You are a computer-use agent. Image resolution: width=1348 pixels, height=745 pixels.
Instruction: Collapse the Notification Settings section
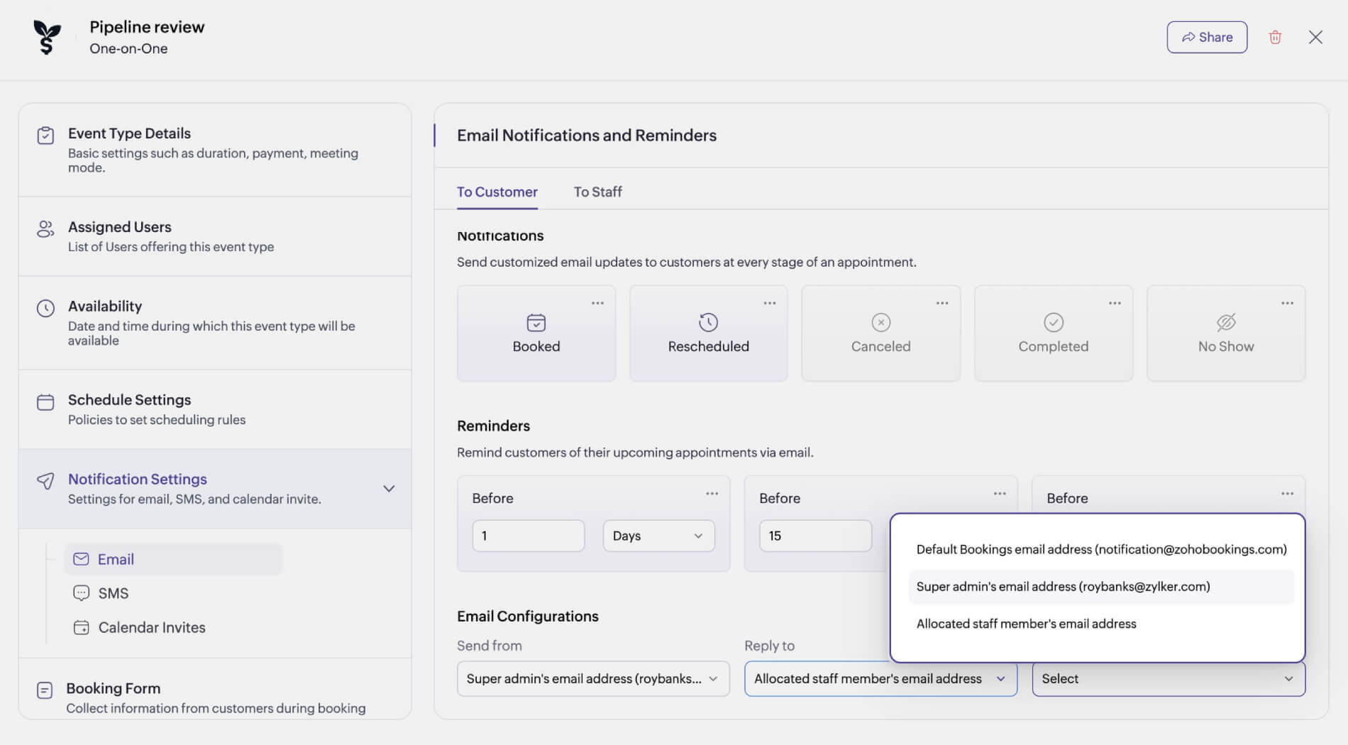[x=389, y=489]
